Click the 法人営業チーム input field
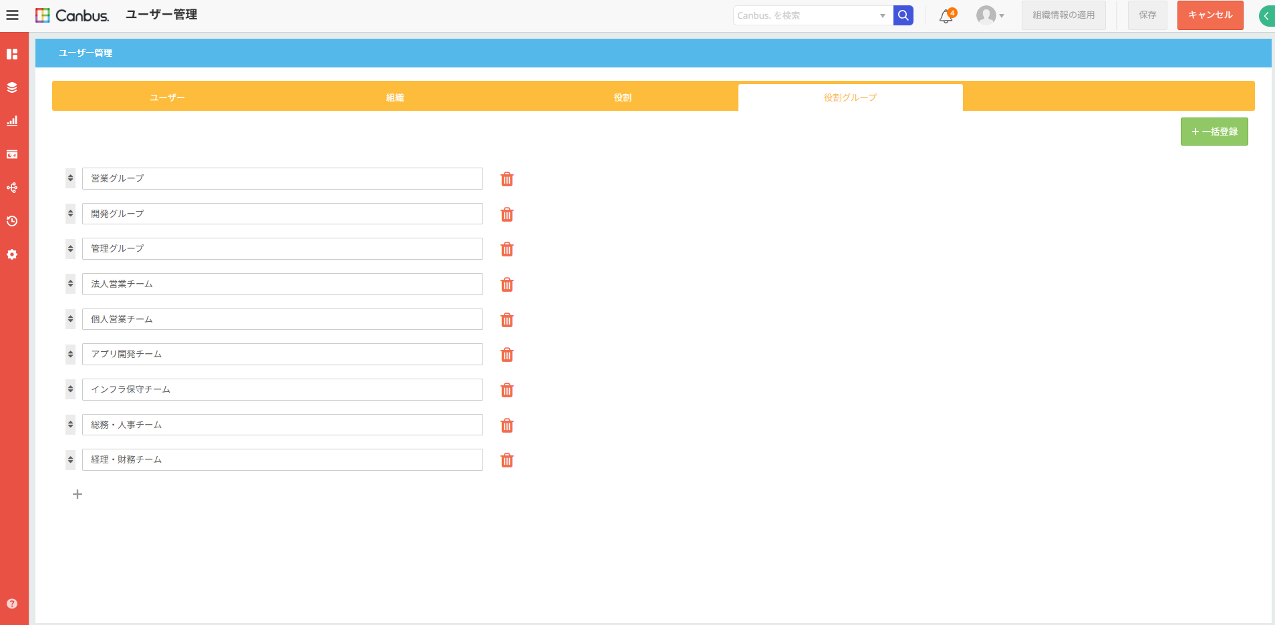1275x625 pixels. point(282,284)
